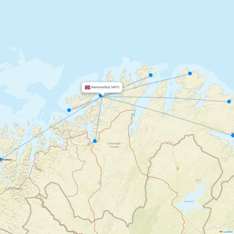This screenshot has width=234, height=234.
Task: Click the Hammerfest (HFT) popup label
Action: [105, 87]
